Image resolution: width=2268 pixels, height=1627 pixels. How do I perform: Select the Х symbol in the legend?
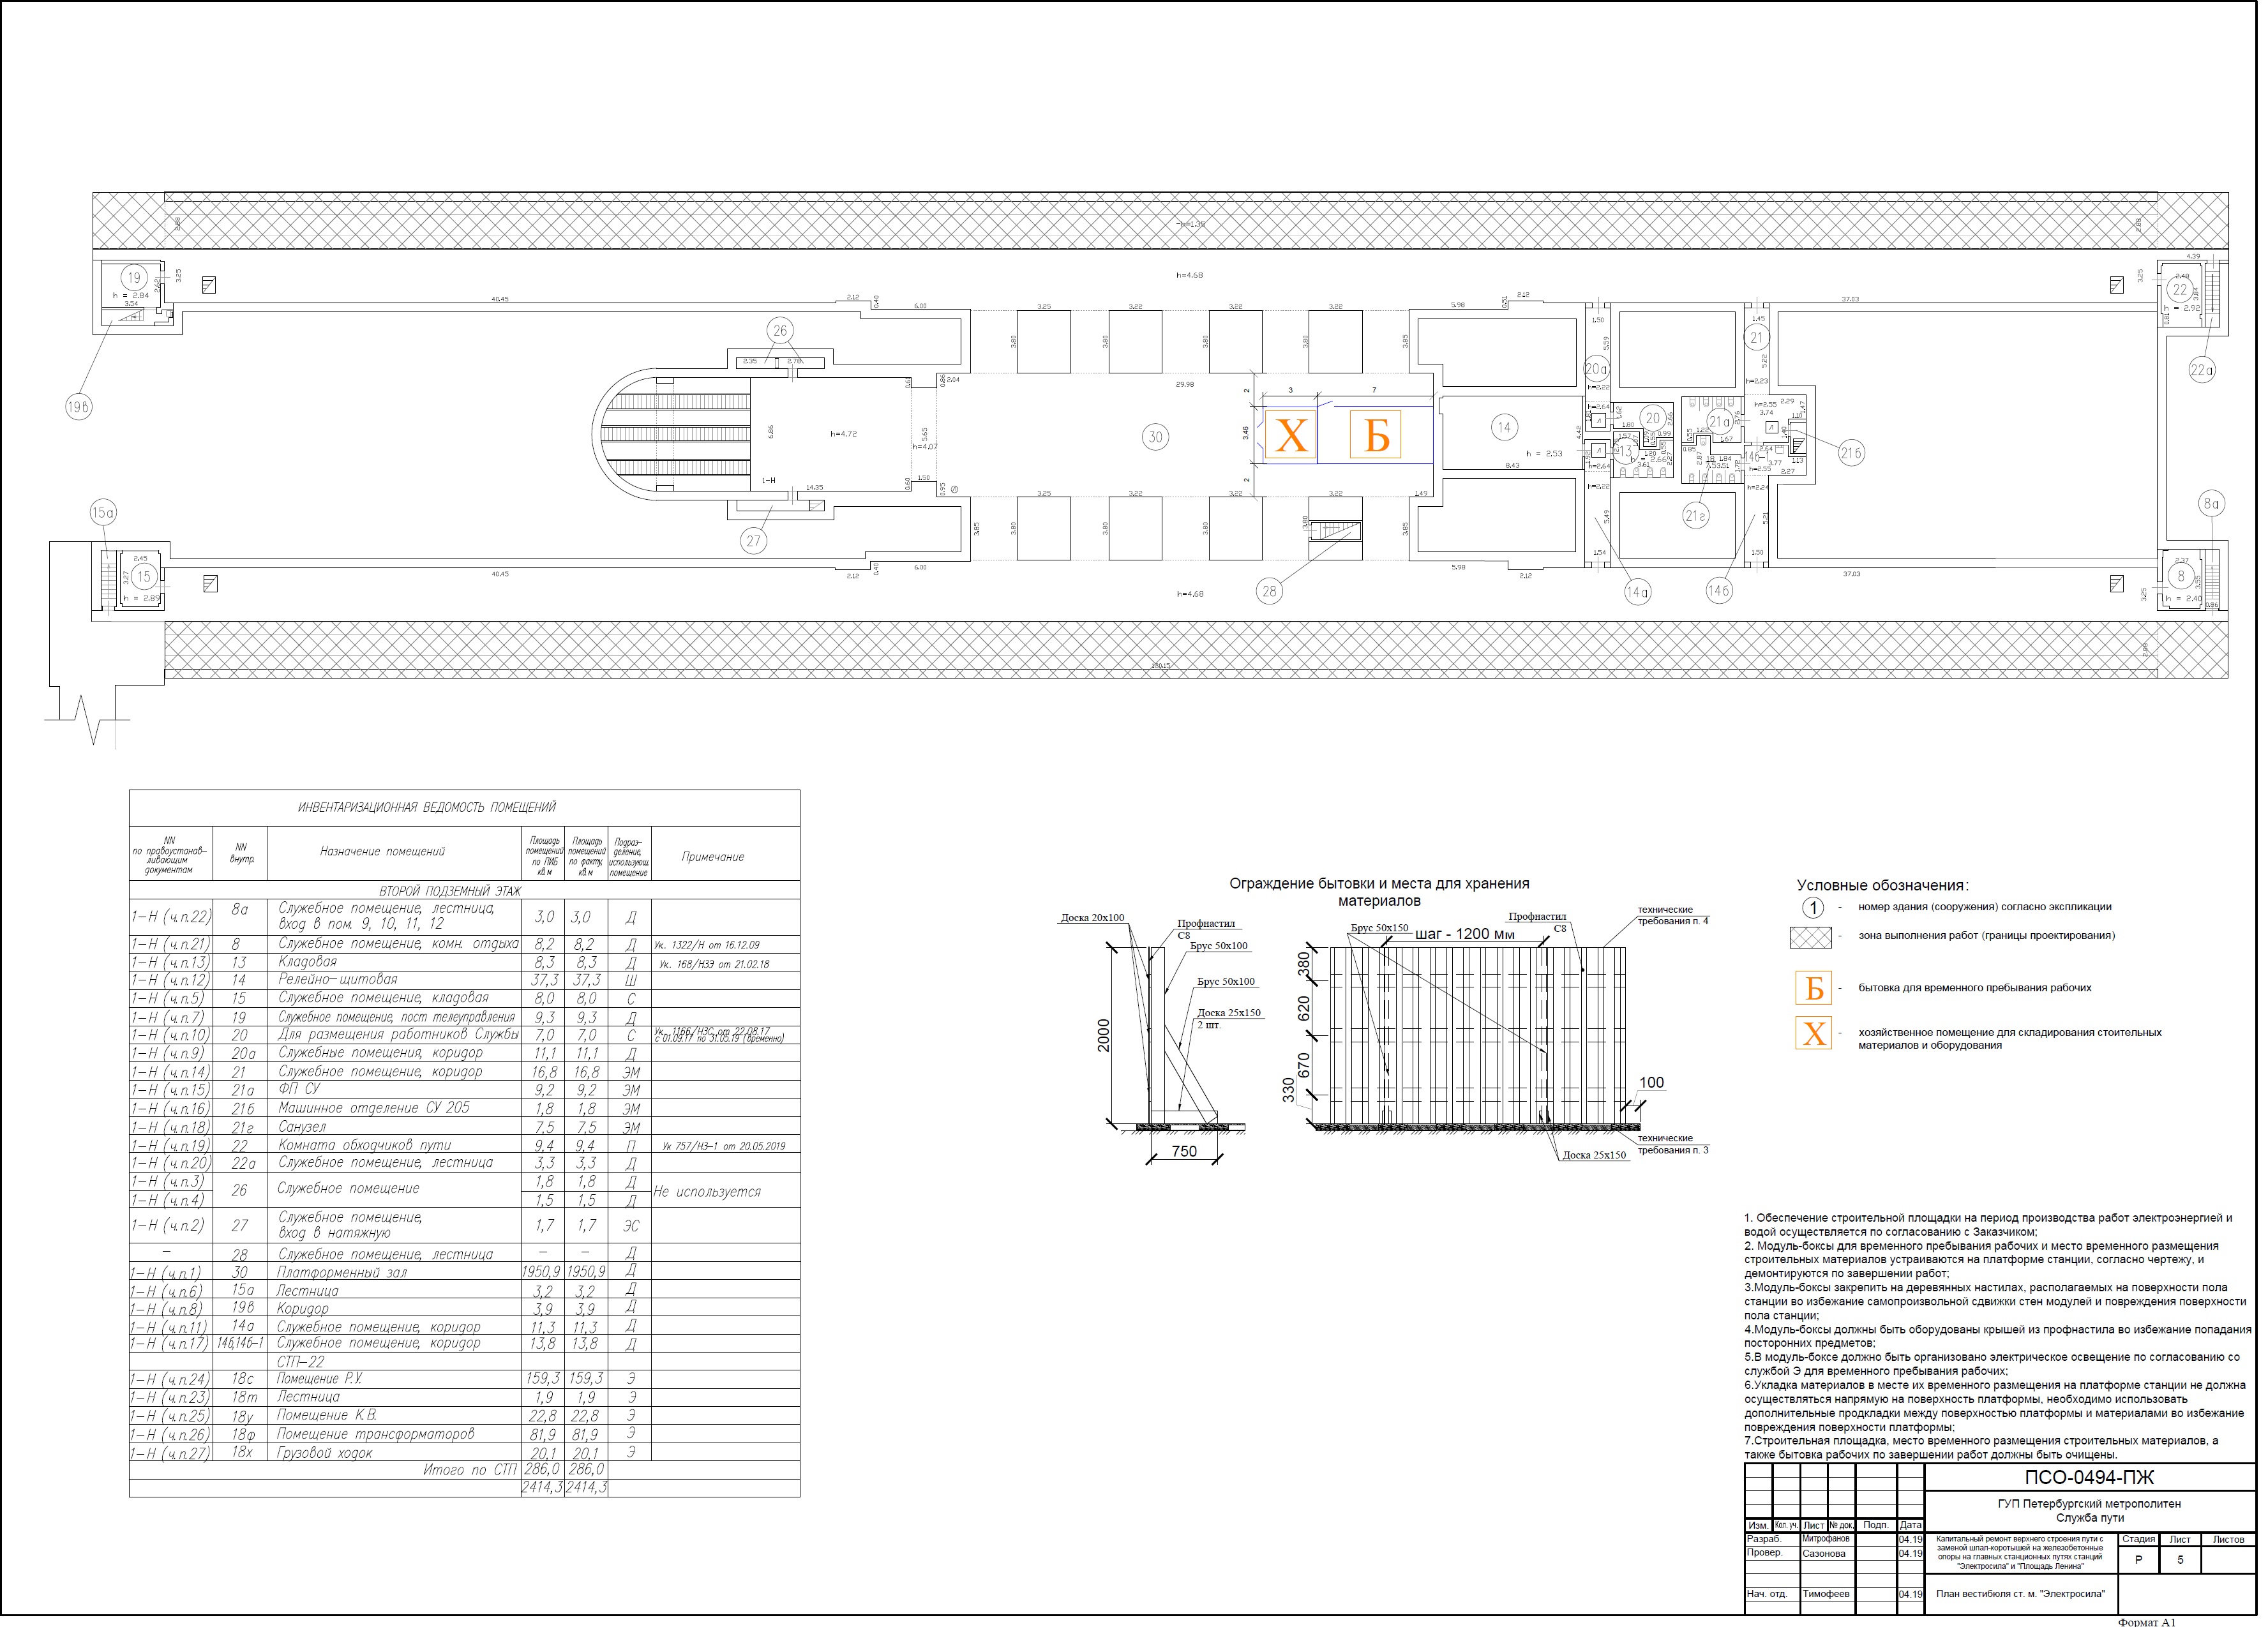click(1813, 1033)
